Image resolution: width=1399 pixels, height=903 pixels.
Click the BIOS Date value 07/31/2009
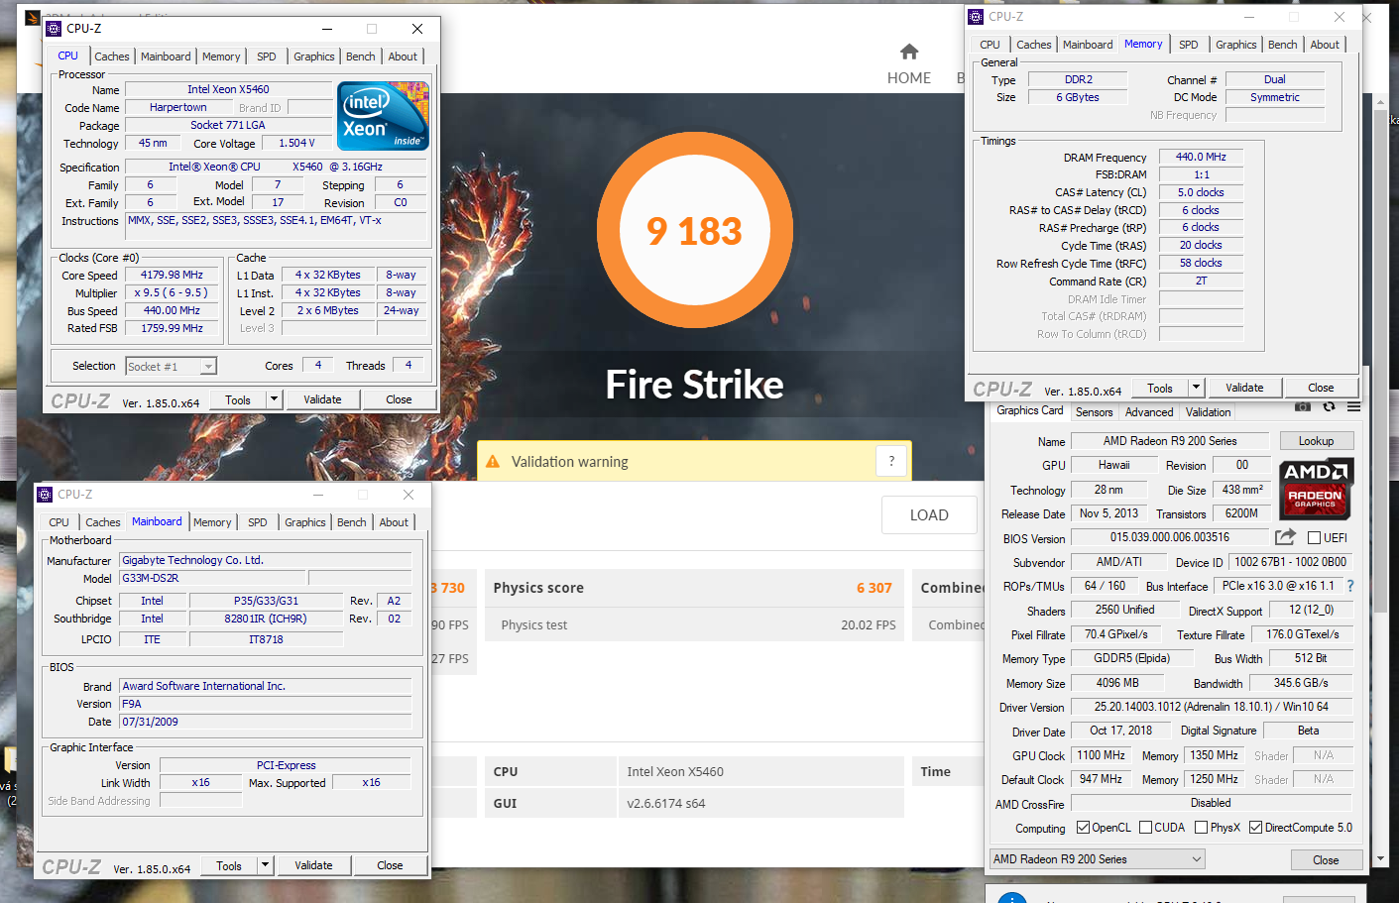click(x=265, y=722)
